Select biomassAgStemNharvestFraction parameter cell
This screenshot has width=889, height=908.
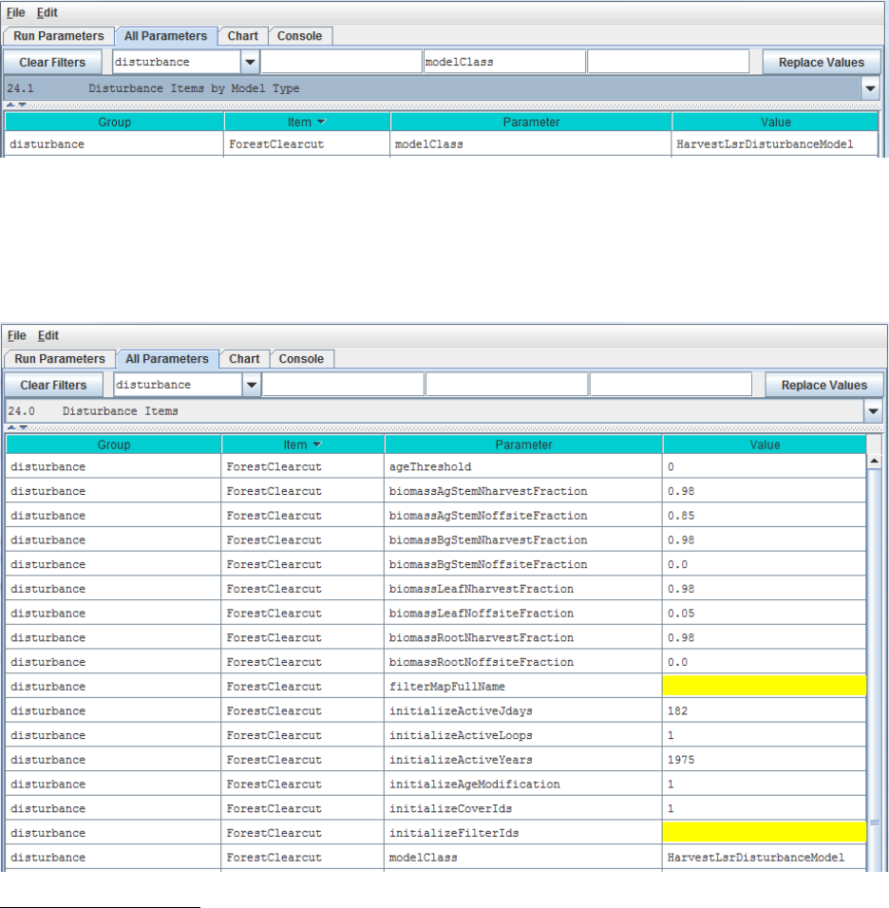click(523, 491)
